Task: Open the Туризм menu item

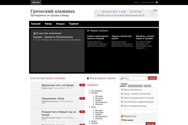Action: [x=74, y=24]
